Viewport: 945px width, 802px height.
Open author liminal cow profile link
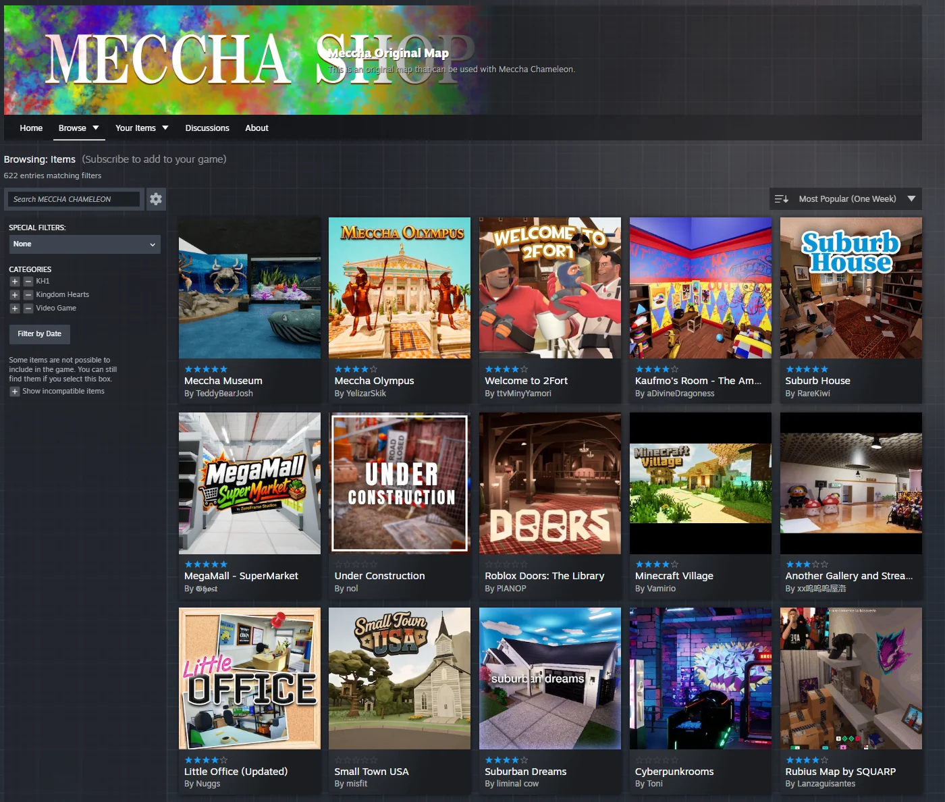coord(518,784)
